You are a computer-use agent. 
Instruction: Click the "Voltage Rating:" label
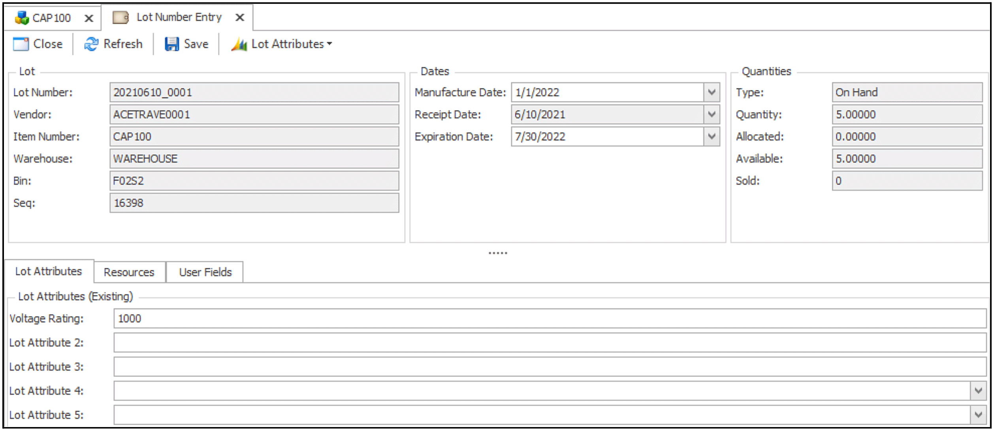(47, 319)
